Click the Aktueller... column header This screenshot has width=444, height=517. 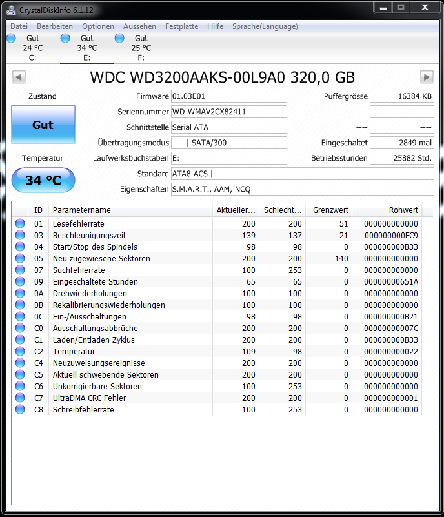pos(236,210)
